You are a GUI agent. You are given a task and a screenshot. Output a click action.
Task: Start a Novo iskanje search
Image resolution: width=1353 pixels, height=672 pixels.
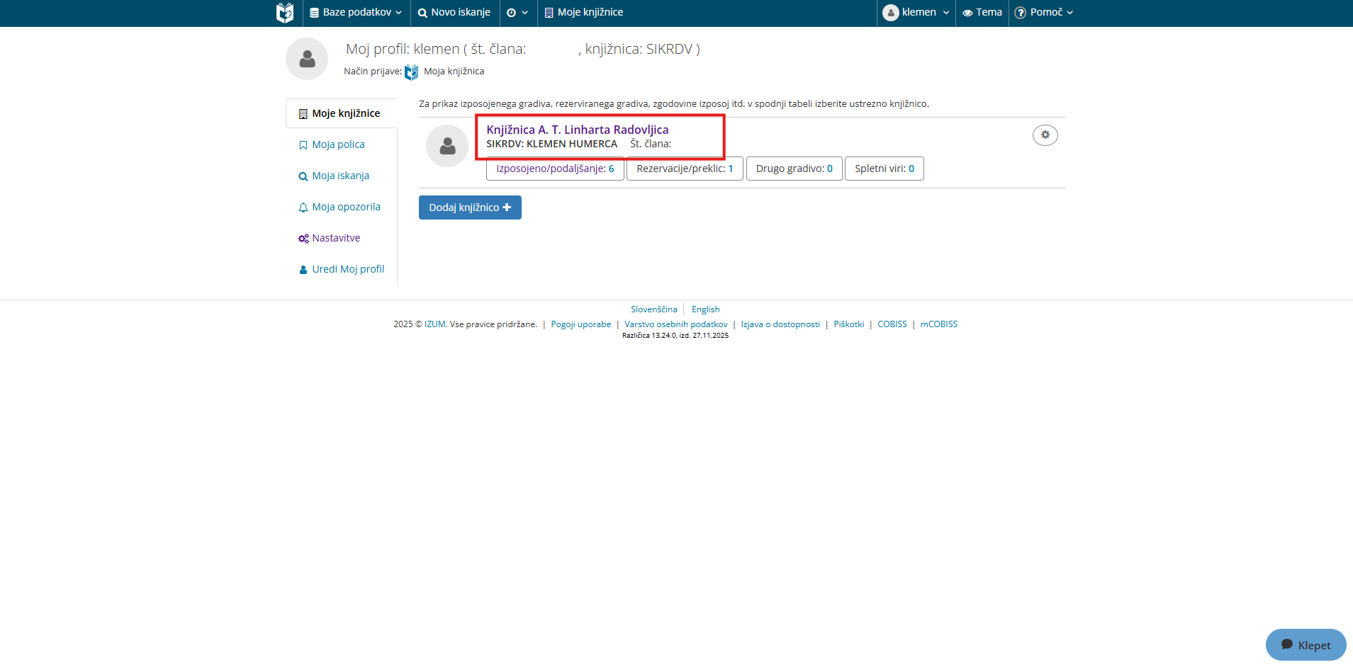coord(454,13)
